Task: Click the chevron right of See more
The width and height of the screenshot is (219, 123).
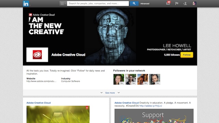Action: (119, 93)
